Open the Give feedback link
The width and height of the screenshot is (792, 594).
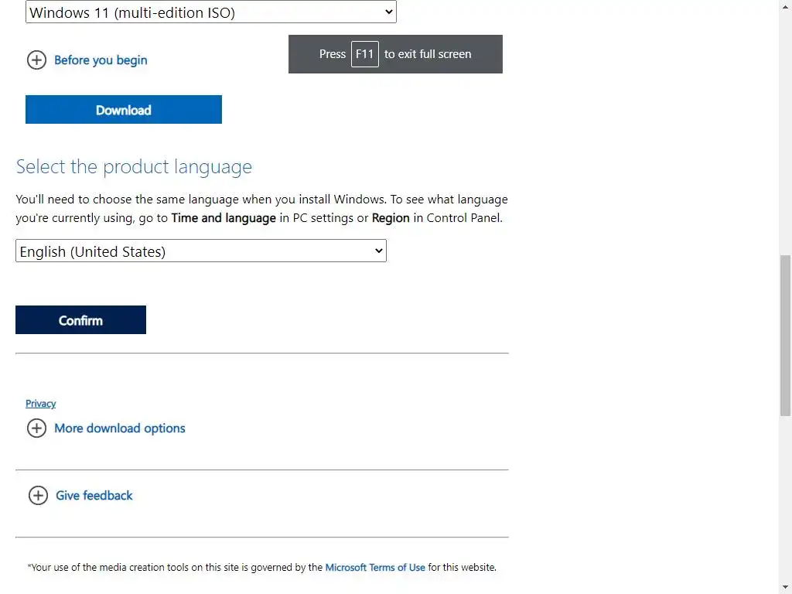(x=94, y=496)
